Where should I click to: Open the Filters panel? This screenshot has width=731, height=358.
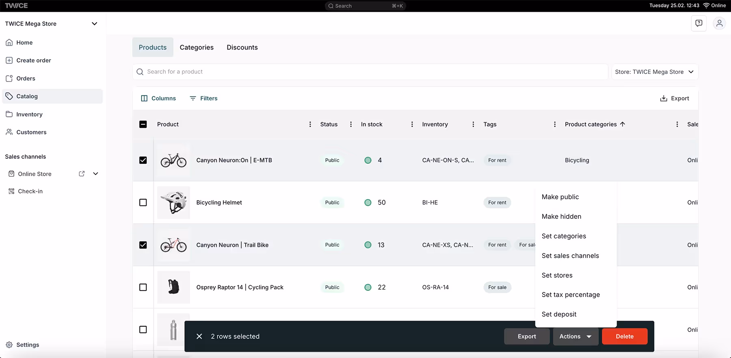click(203, 98)
